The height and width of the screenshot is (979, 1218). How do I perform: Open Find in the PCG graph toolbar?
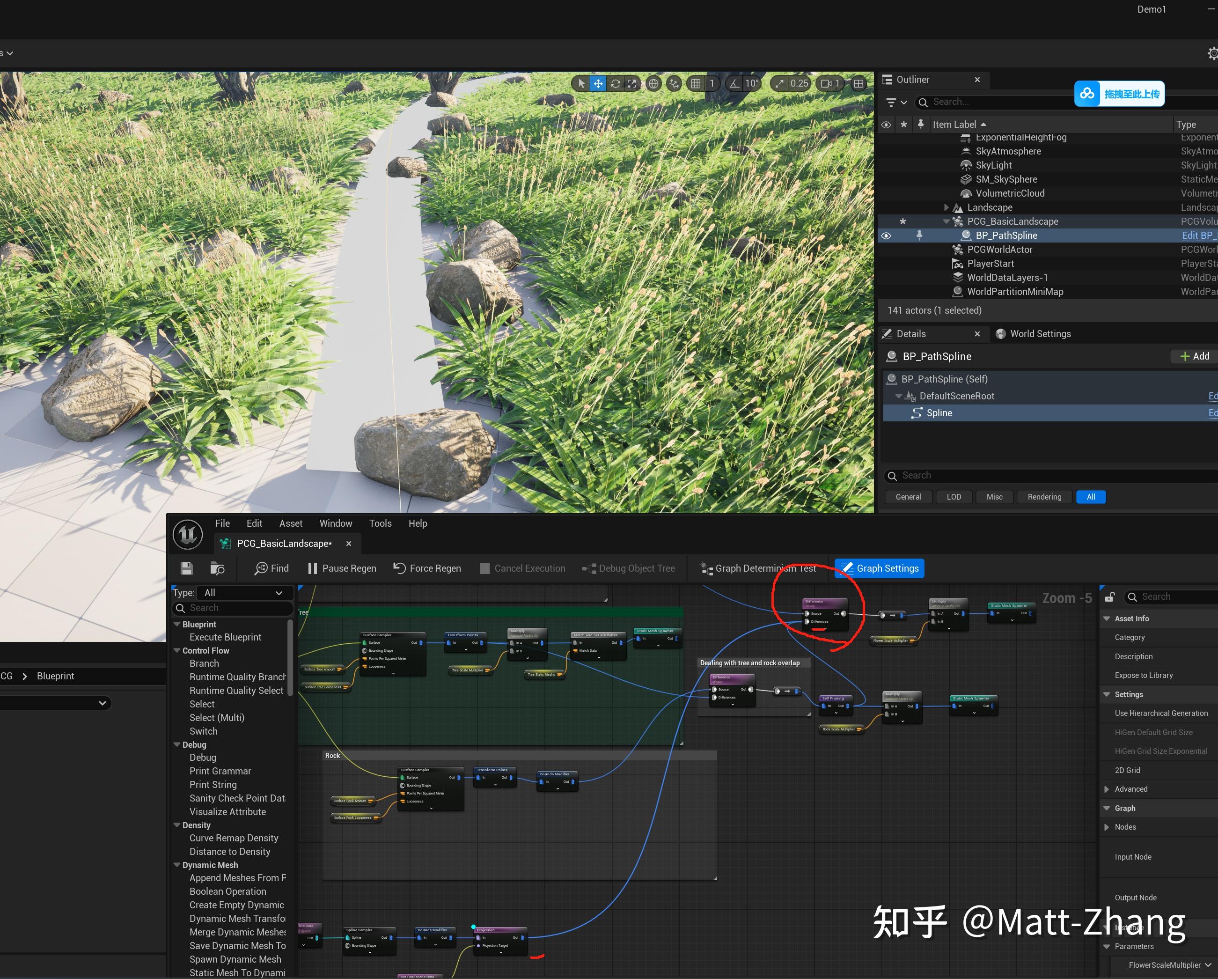(x=271, y=568)
